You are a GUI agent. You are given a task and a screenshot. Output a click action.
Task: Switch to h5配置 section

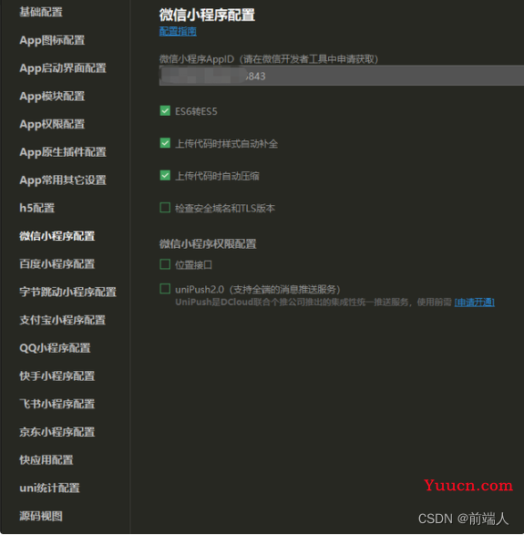coord(36,208)
